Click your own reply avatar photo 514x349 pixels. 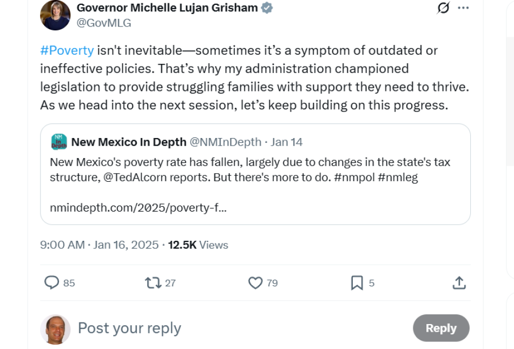(55, 329)
